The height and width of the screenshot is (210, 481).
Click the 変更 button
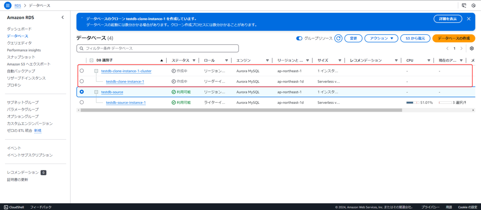(x=353, y=38)
